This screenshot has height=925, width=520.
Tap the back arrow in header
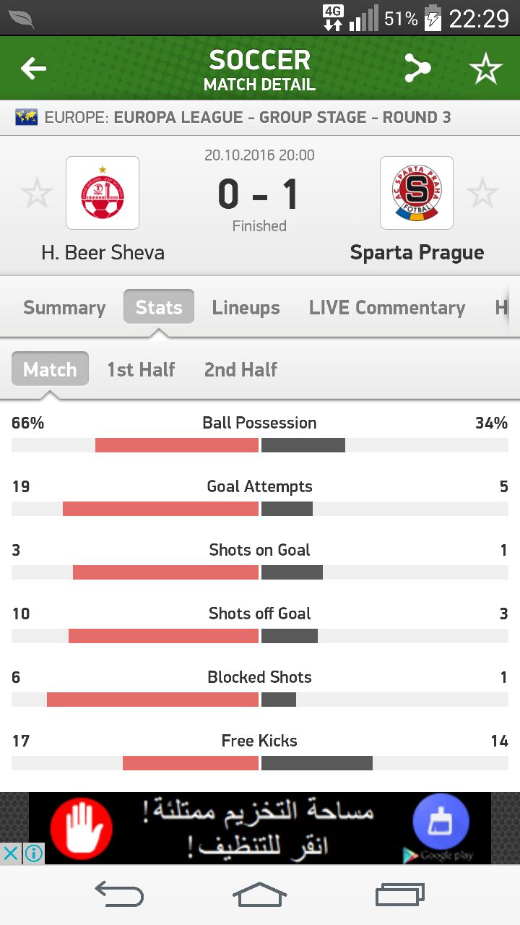pyautogui.click(x=33, y=69)
